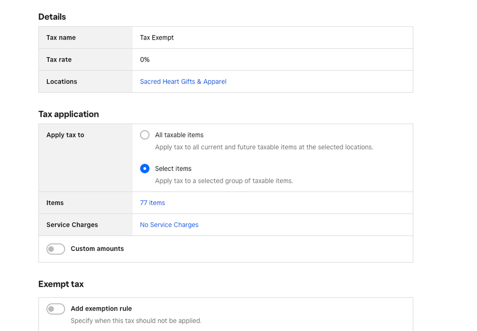The width and height of the screenshot is (477, 331).
Task: Enable the Custom amounts toggle
Action: tap(56, 249)
